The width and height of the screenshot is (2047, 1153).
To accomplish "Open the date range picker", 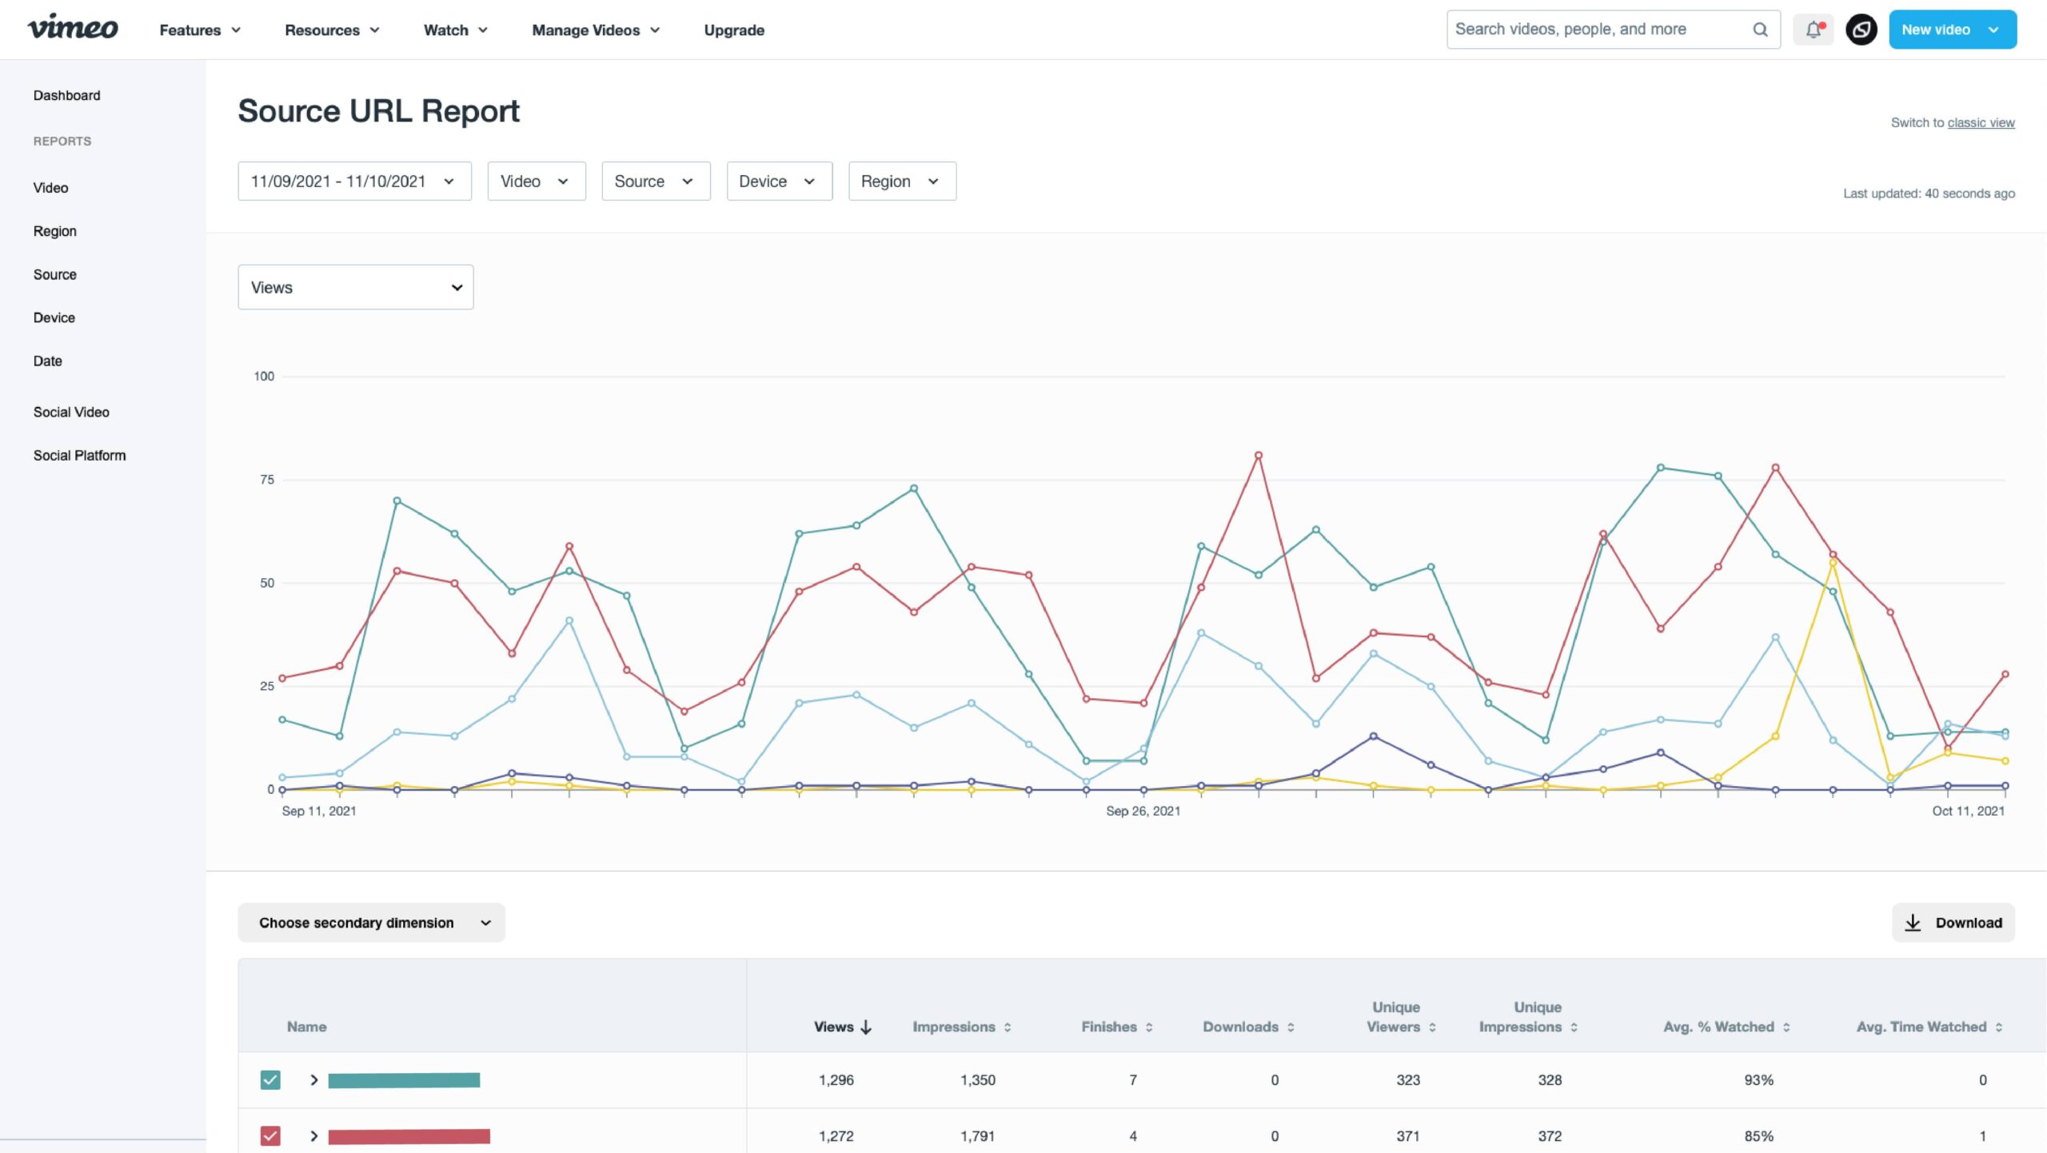I will pos(354,181).
